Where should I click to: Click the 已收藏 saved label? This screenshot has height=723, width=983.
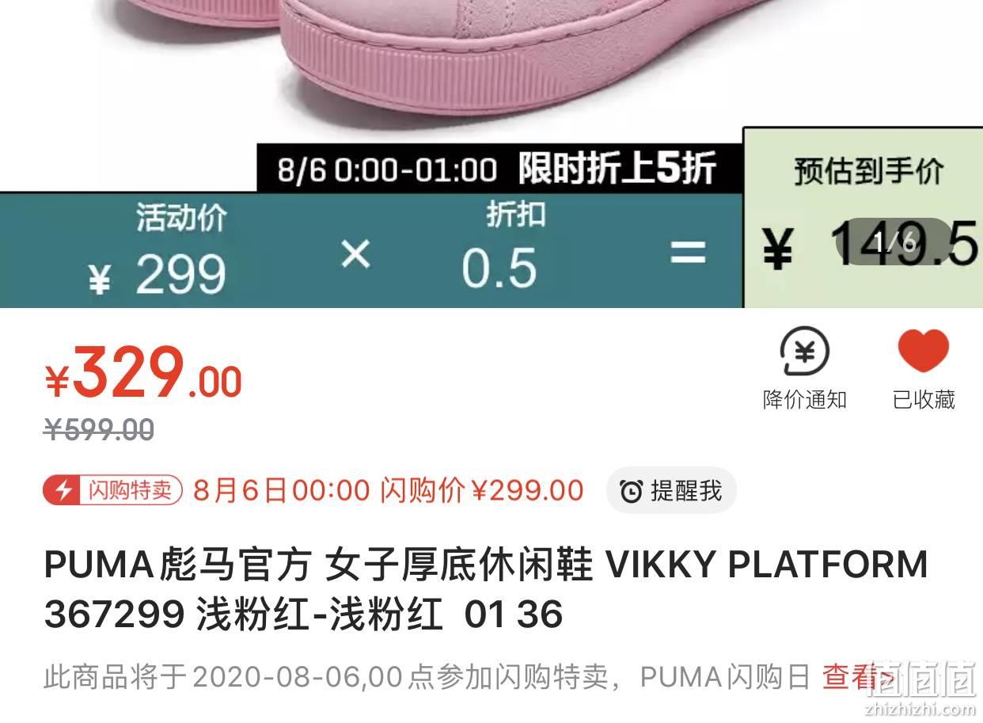pos(924,399)
